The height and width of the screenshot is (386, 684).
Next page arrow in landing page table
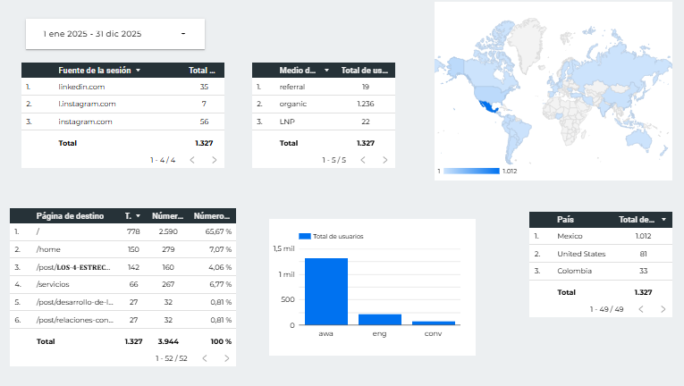226,358
